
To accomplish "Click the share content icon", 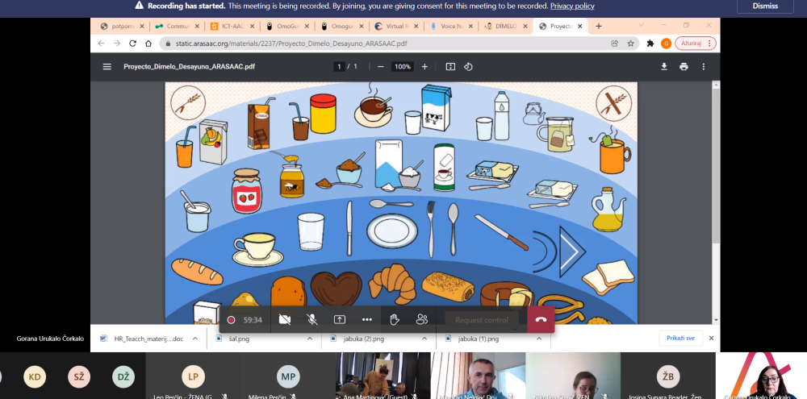I will pos(340,320).
